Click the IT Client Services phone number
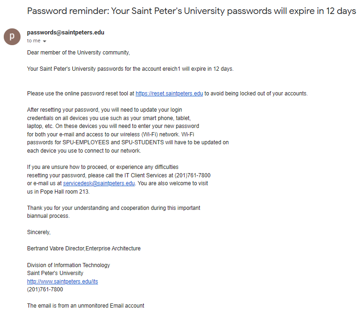 click(x=193, y=175)
